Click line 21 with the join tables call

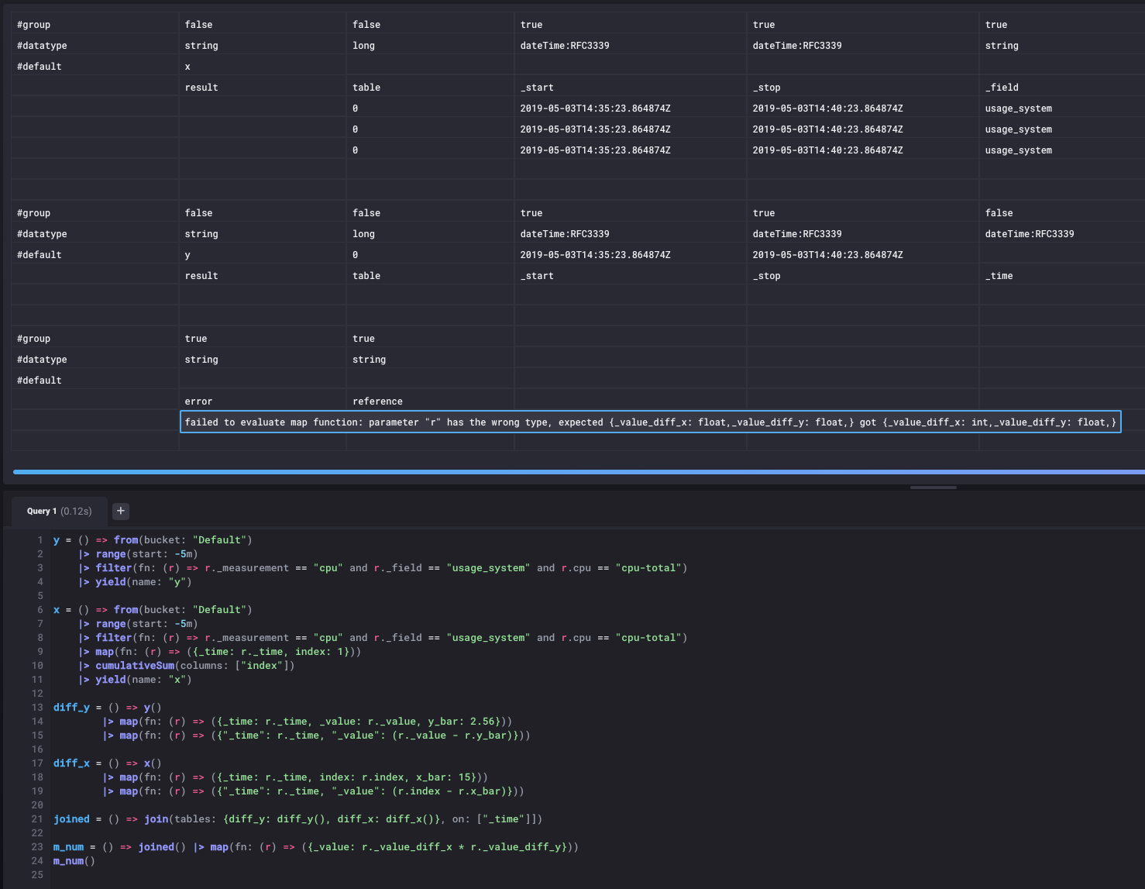click(x=297, y=819)
